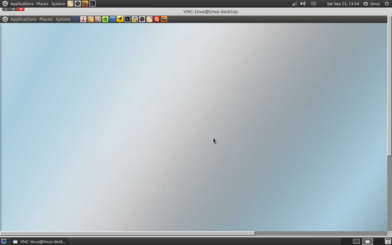The image size is (392, 245).
Task: Launch the dark round lens icon in local panel
Action: click(x=78, y=4)
